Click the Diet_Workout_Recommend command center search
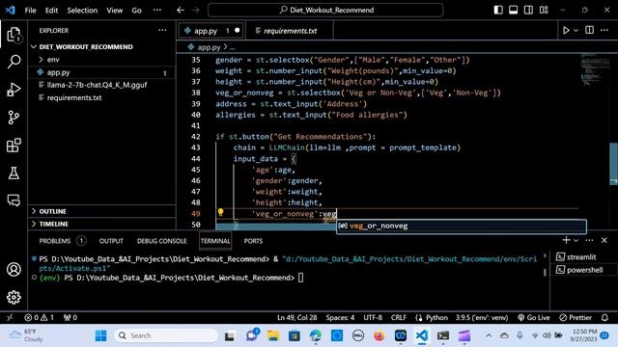Screen dimensions: 618x347 tap(325, 10)
